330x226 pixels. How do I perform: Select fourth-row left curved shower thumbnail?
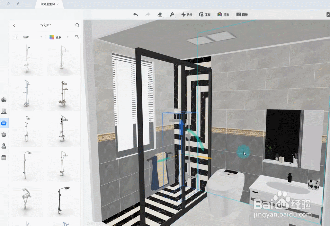[27, 165]
